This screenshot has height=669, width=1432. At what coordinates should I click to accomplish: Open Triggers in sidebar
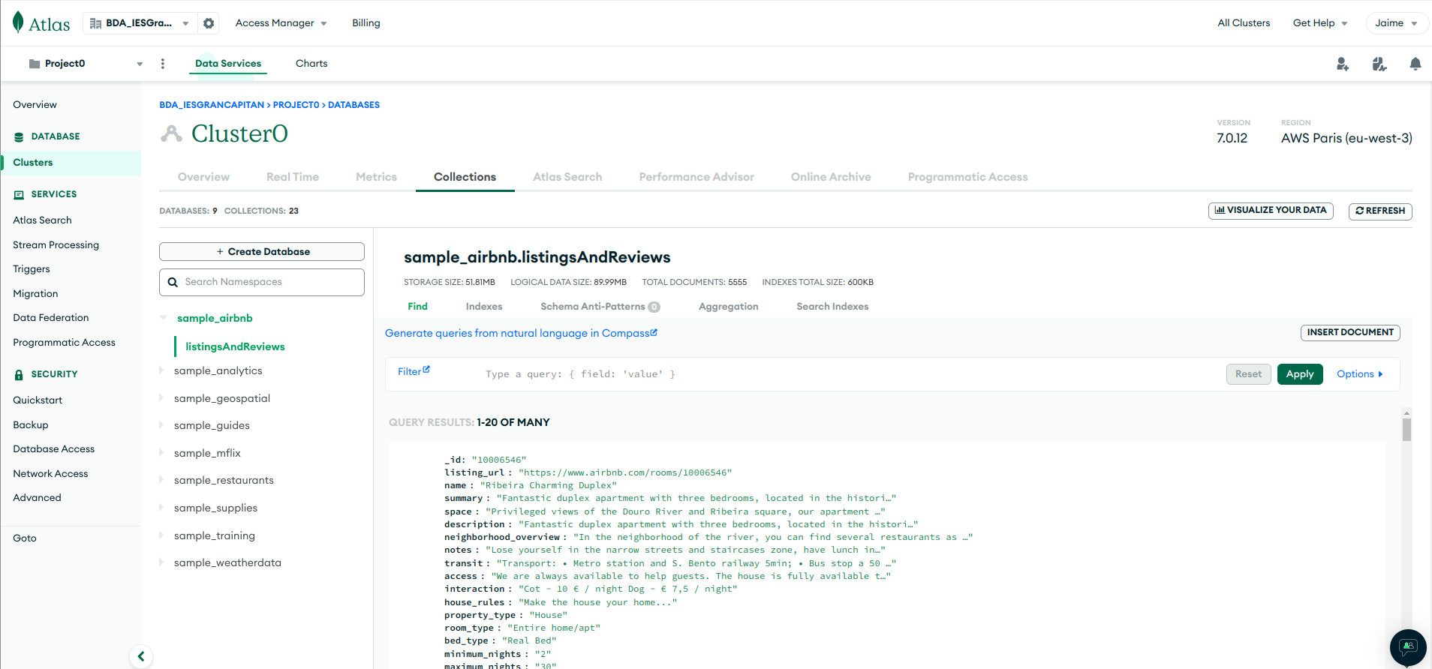[x=32, y=269]
